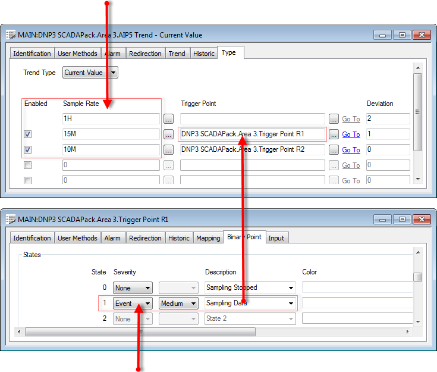Follow Go To link for Trigger Point R1
The width and height of the screenshot is (437, 372).
351,135
